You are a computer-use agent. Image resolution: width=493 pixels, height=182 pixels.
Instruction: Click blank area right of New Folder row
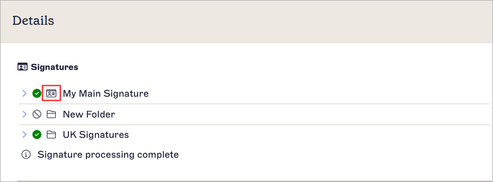[x=302, y=114]
